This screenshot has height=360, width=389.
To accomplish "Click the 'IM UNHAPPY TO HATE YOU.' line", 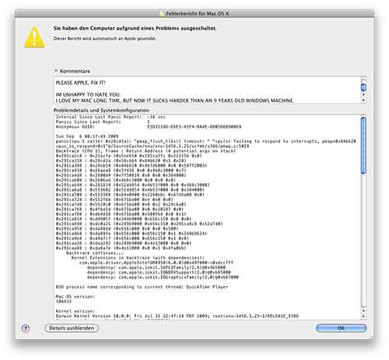I will tap(88, 94).
